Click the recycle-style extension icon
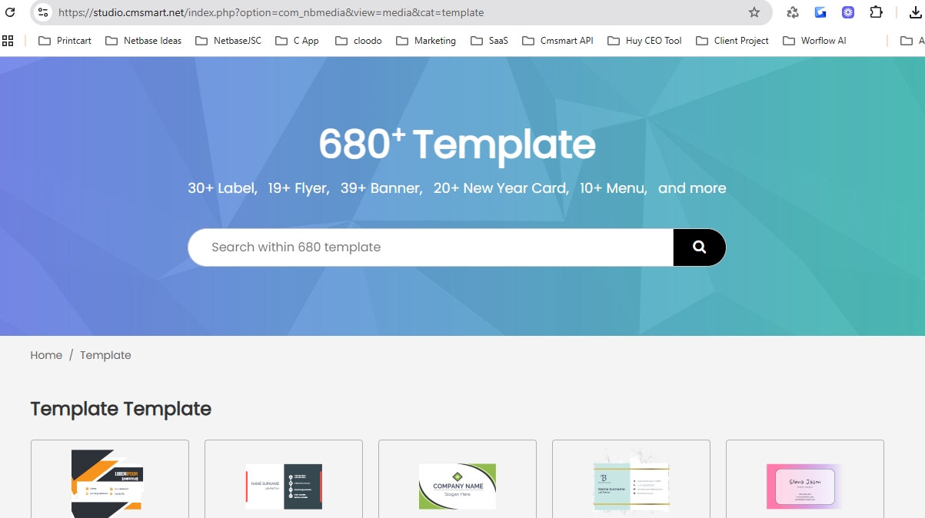This screenshot has width=925, height=518. [791, 12]
